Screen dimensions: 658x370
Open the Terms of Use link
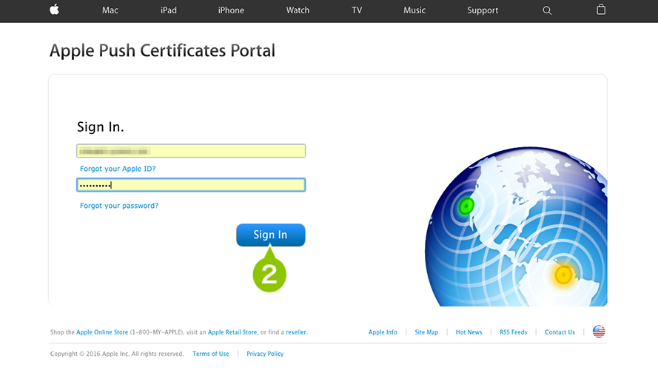point(211,354)
